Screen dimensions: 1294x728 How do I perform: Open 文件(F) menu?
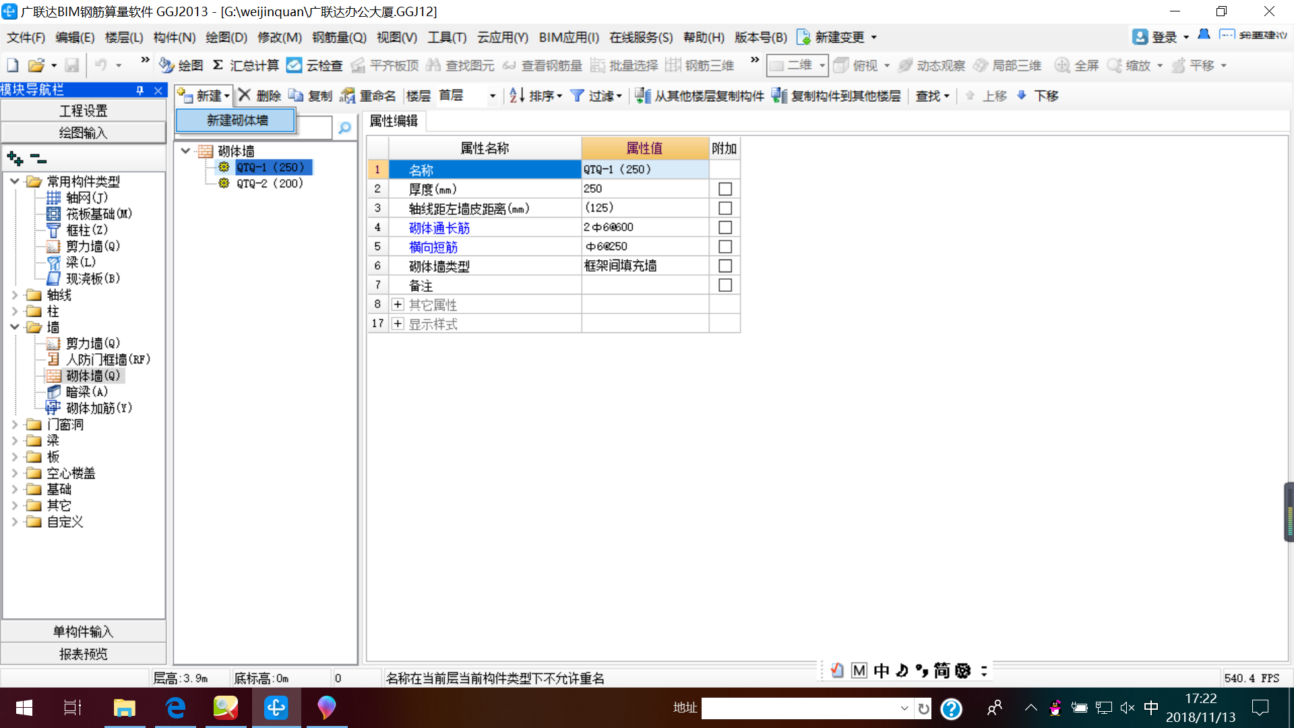tap(26, 37)
